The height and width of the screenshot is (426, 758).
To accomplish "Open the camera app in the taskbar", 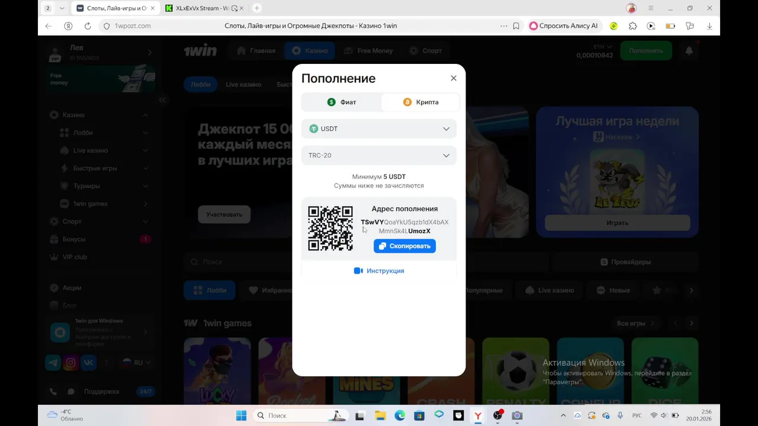I will (x=517, y=415).
